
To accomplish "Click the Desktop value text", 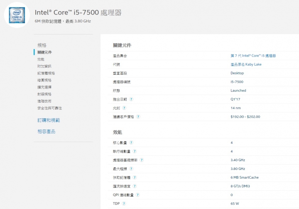I will pos(237,73).
